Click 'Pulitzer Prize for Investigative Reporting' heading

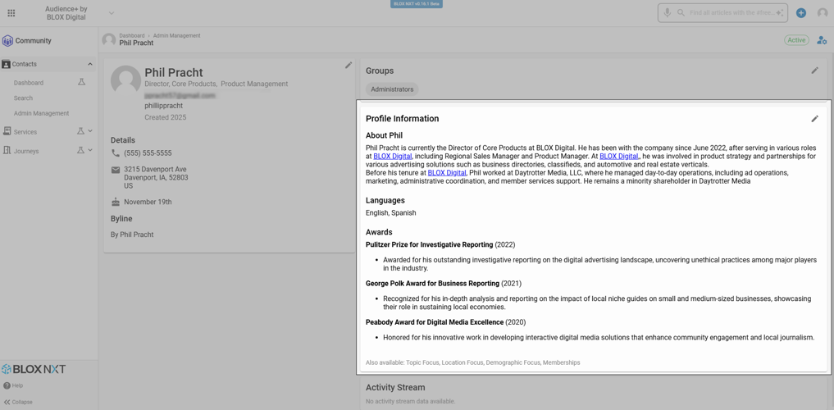click(429, 244)
